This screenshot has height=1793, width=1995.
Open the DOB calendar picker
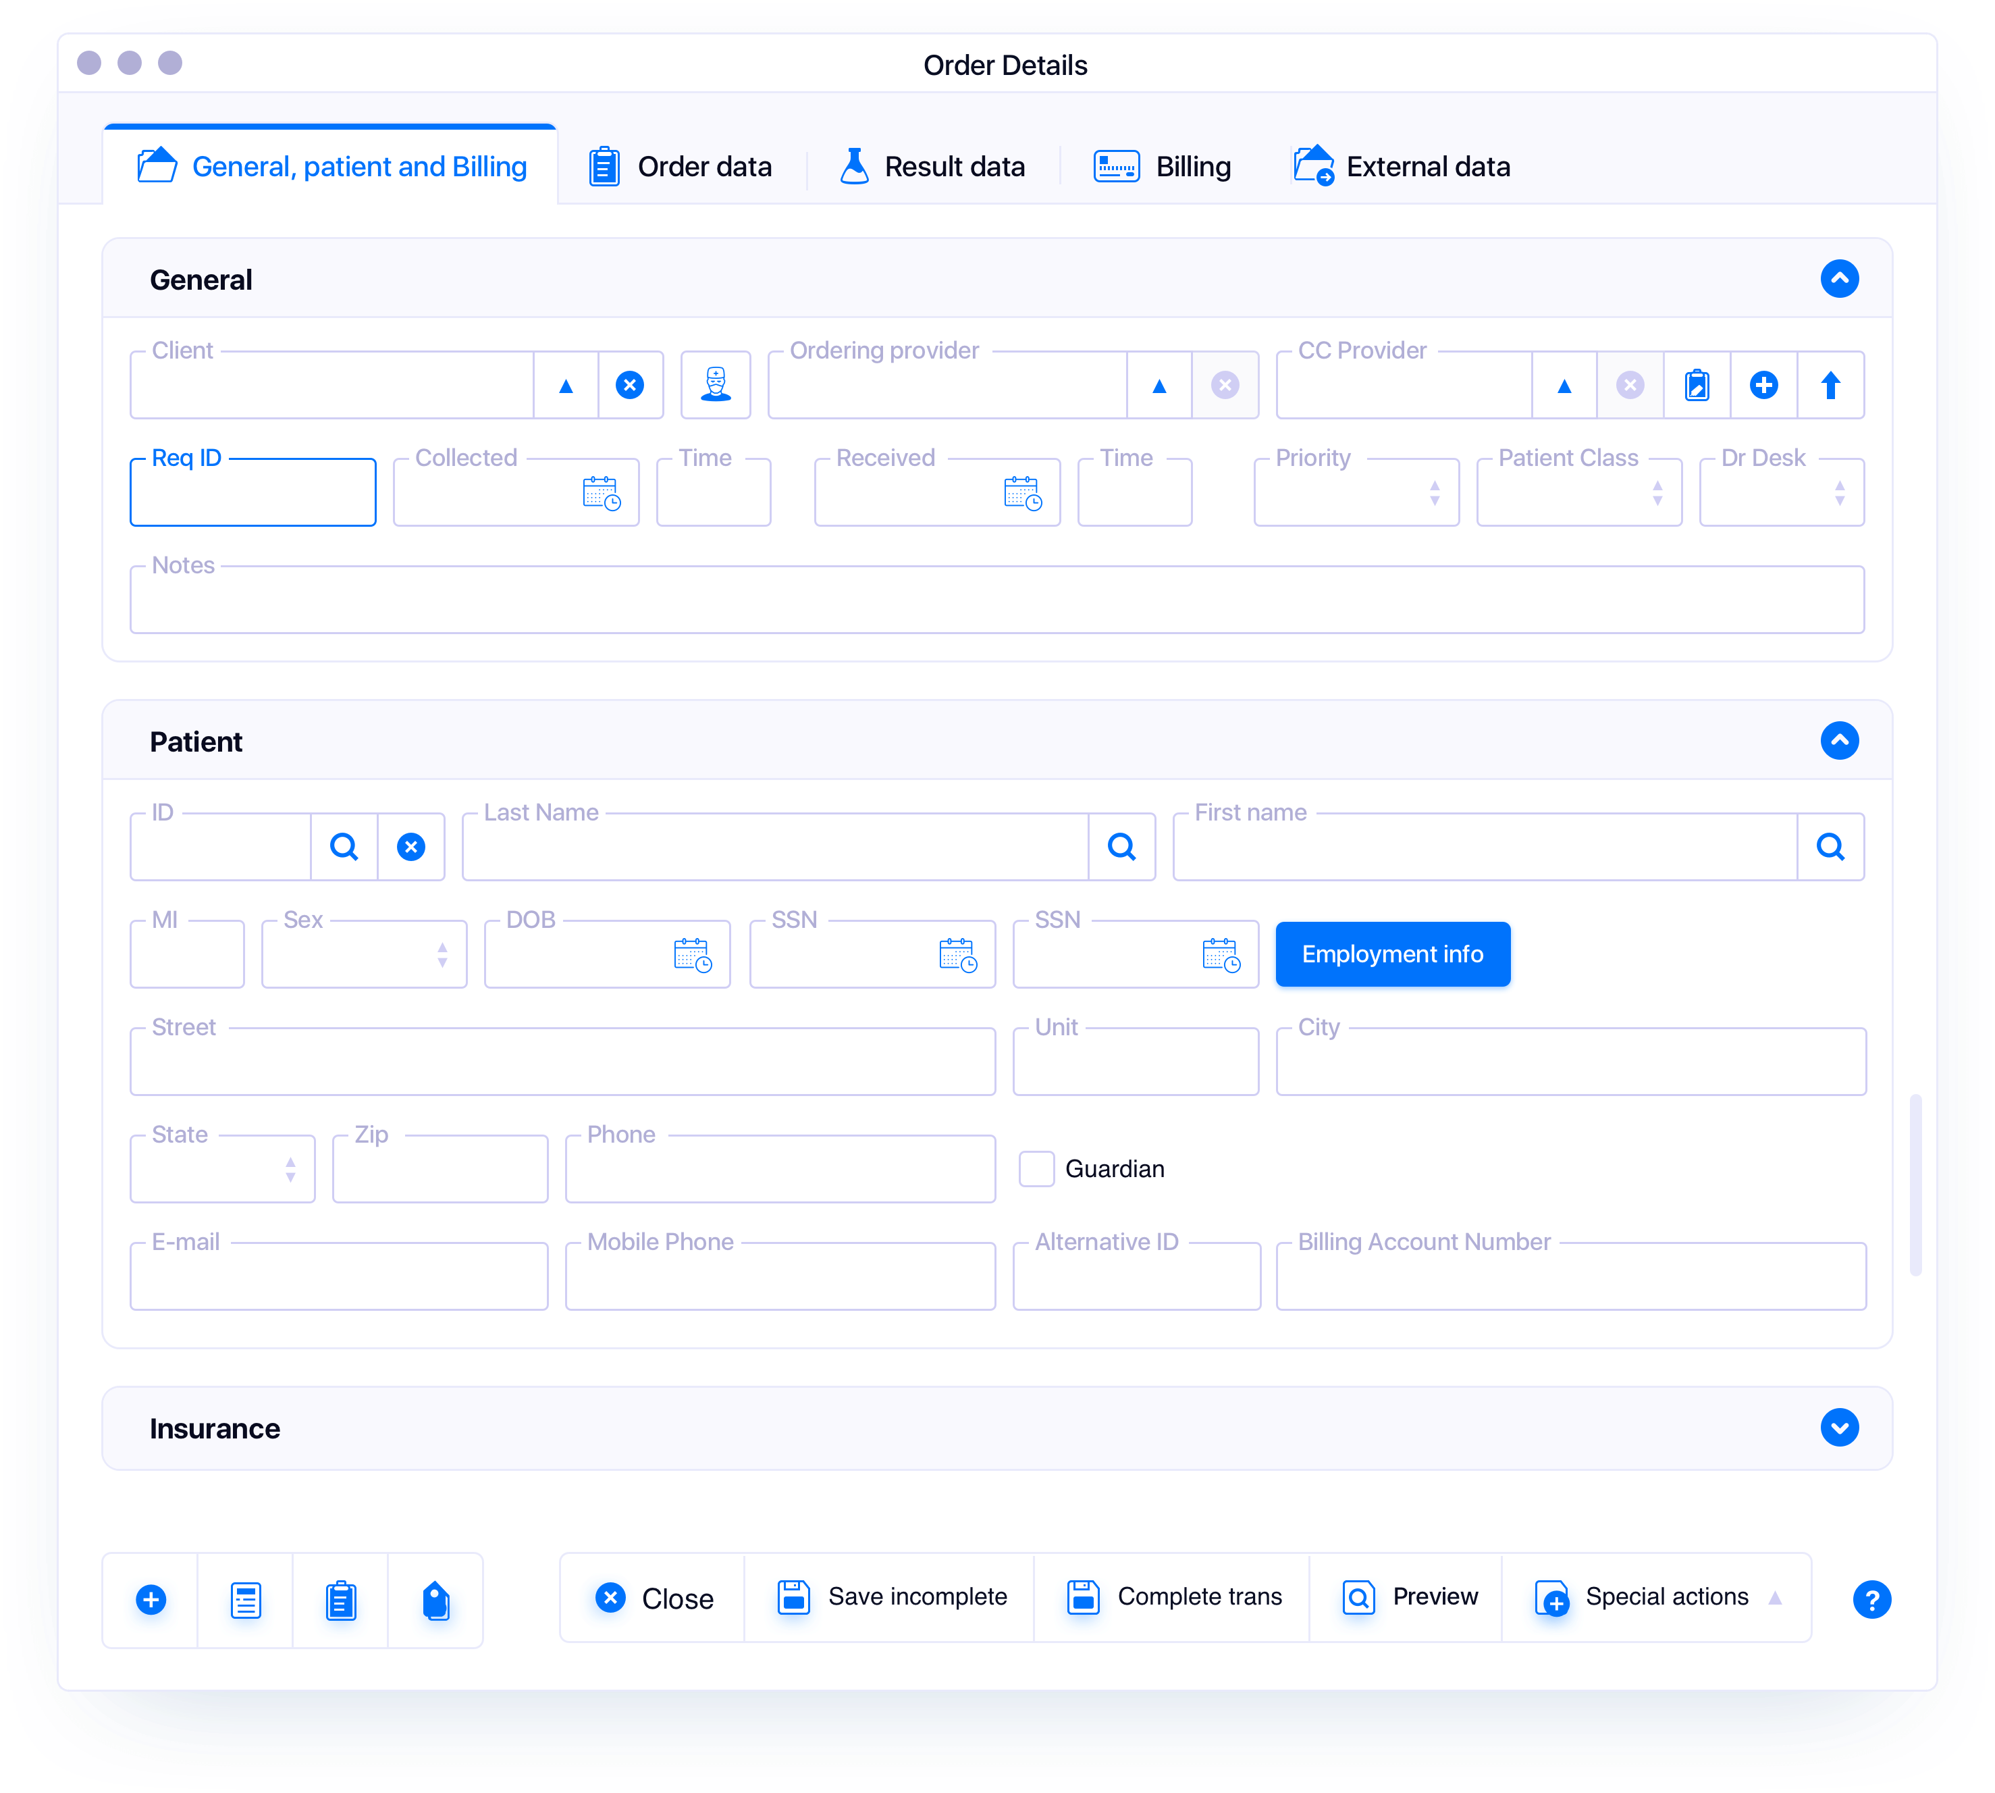pos(691,954)
